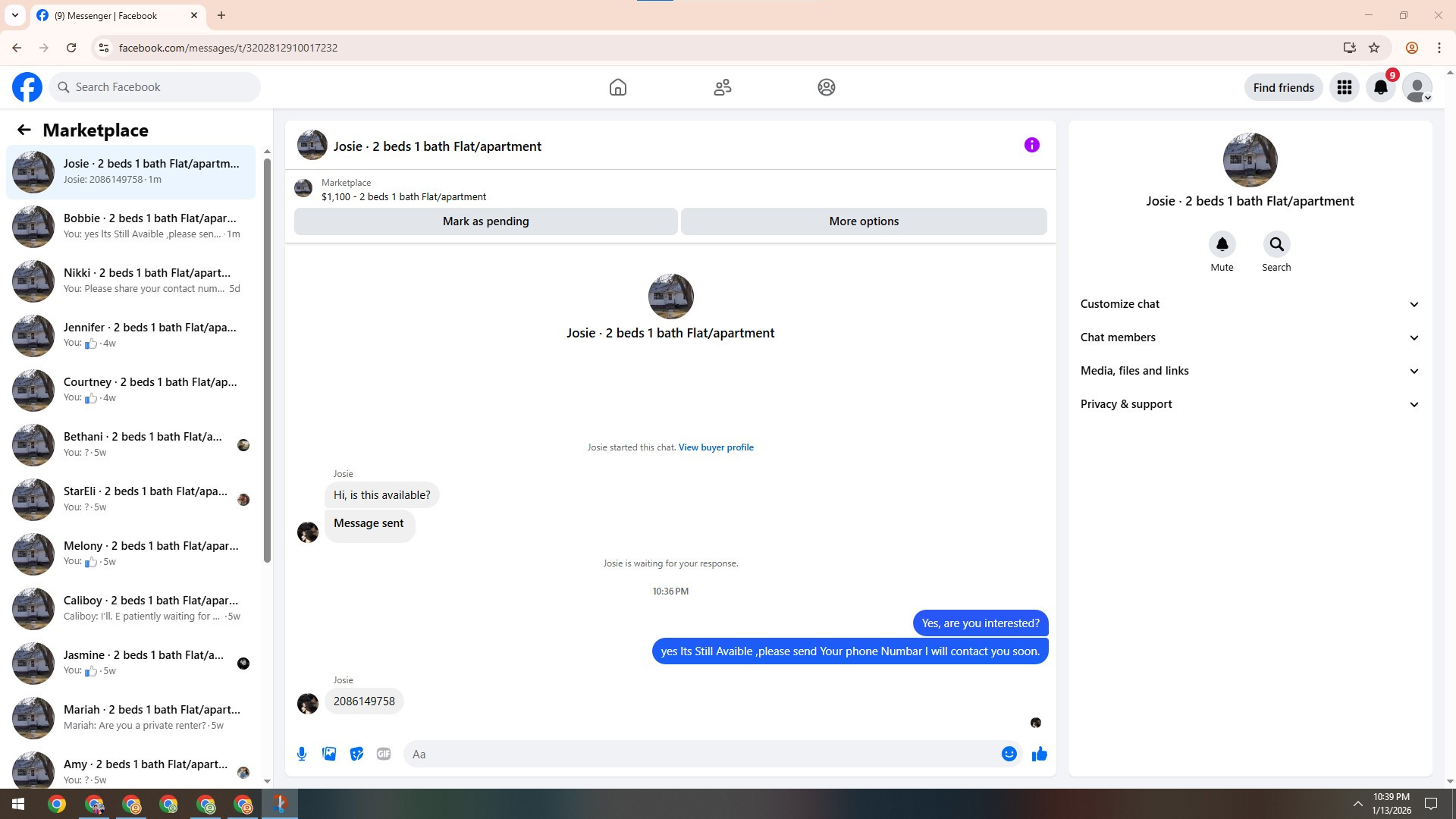Open the emoji picker in message box
This screenshot has width=1456, height=819.
1009,754
